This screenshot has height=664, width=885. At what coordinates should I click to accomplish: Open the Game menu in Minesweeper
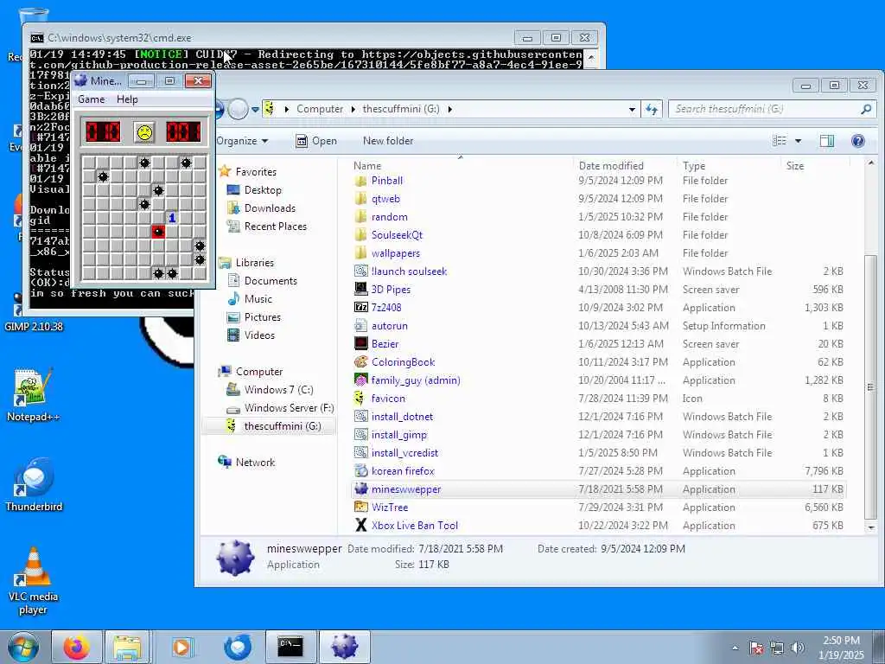tap(92, 99)
